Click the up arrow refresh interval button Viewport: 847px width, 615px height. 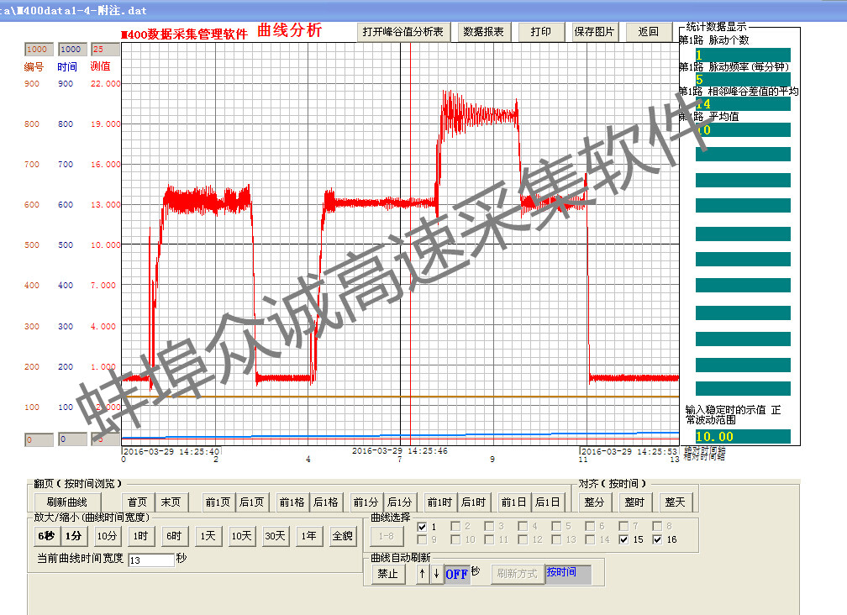423,574
